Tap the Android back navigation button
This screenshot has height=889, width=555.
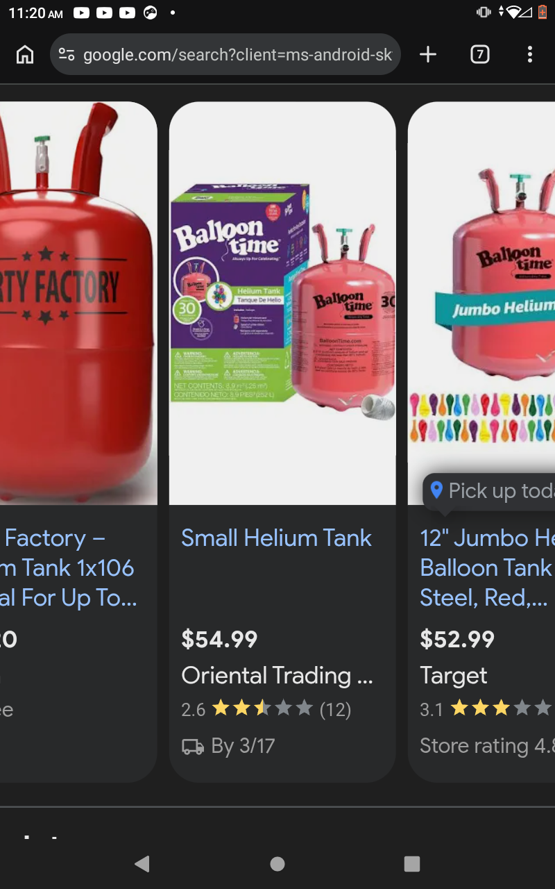pos(142,863)
